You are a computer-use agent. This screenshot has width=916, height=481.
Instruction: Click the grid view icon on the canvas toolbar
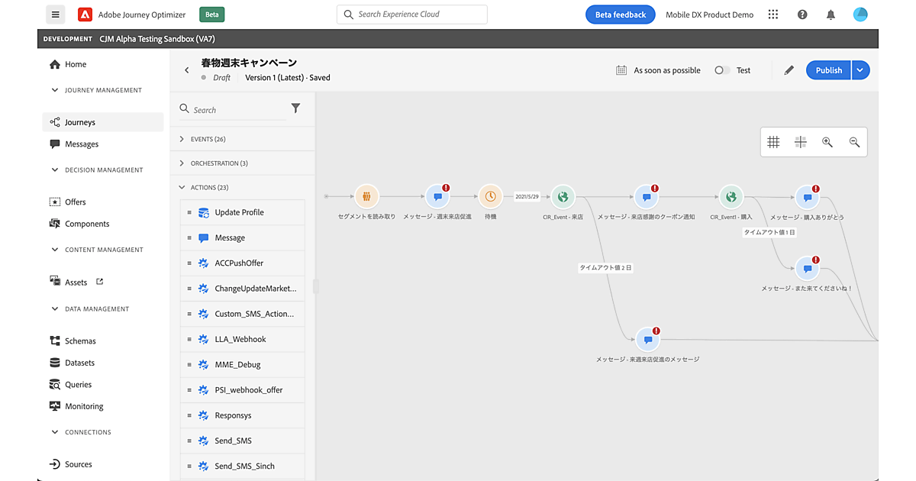773,142
